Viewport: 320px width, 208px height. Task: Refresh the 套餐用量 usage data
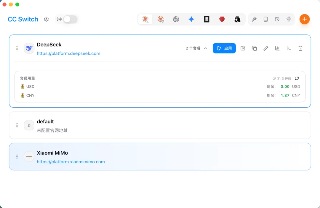pos(297,78)
